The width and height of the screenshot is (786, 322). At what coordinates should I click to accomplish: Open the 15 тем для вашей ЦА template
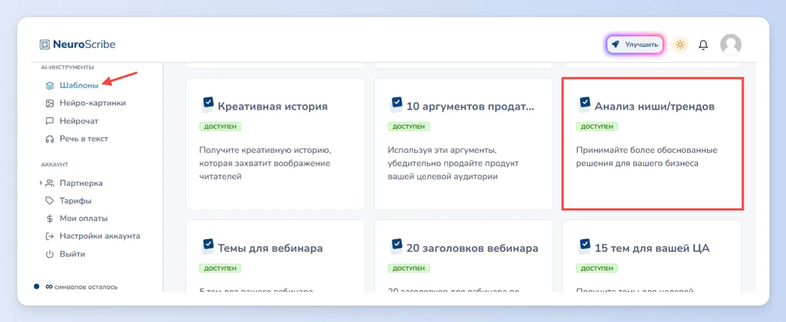652,256
